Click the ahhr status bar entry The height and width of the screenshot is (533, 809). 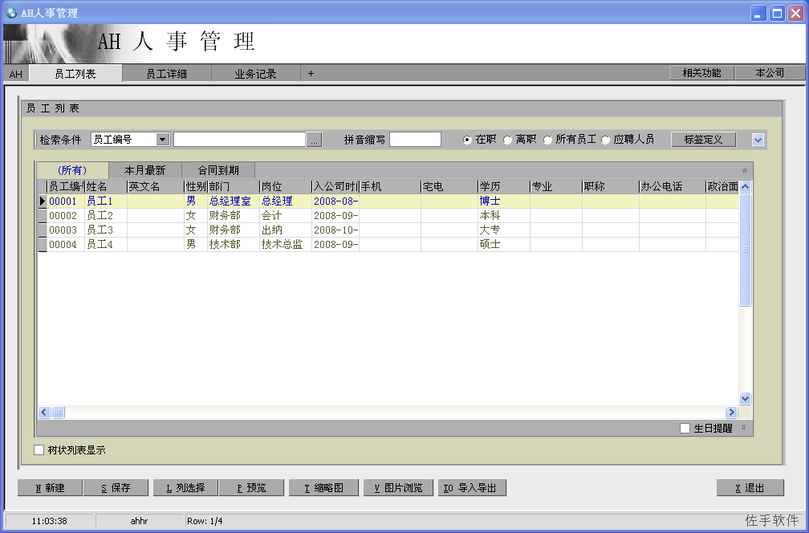coord(140,521)
